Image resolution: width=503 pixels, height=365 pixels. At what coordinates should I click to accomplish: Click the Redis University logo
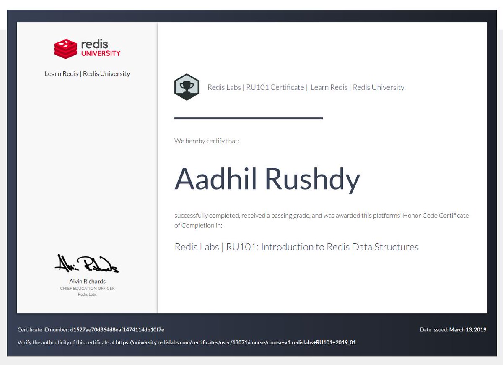point(87,49)
